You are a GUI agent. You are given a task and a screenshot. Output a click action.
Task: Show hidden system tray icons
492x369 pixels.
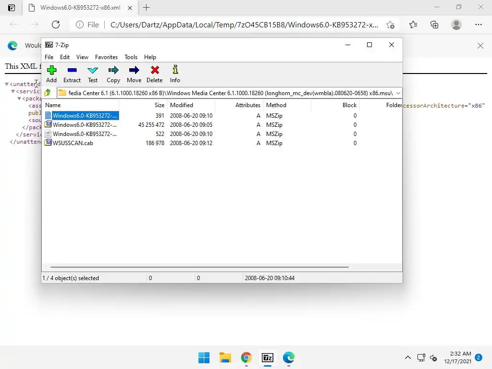click(407, 357)
